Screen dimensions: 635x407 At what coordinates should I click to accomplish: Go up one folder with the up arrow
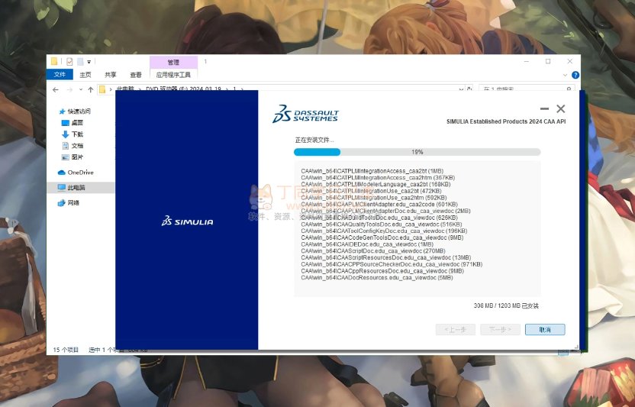coord(91,89)
